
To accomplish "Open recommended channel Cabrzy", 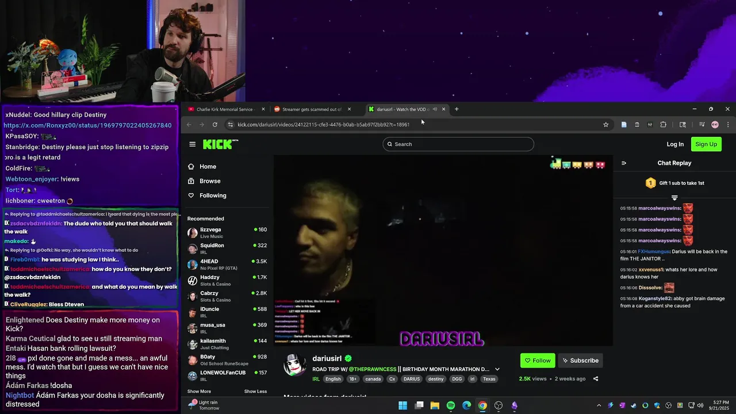I will click(227, 296).
